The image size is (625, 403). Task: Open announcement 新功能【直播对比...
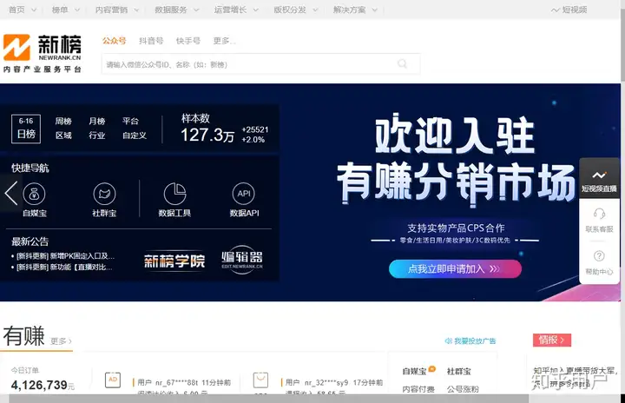[x=64, y=267]
